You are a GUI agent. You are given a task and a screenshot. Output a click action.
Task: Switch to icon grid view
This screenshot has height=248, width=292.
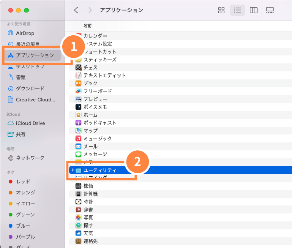[221, 10]
